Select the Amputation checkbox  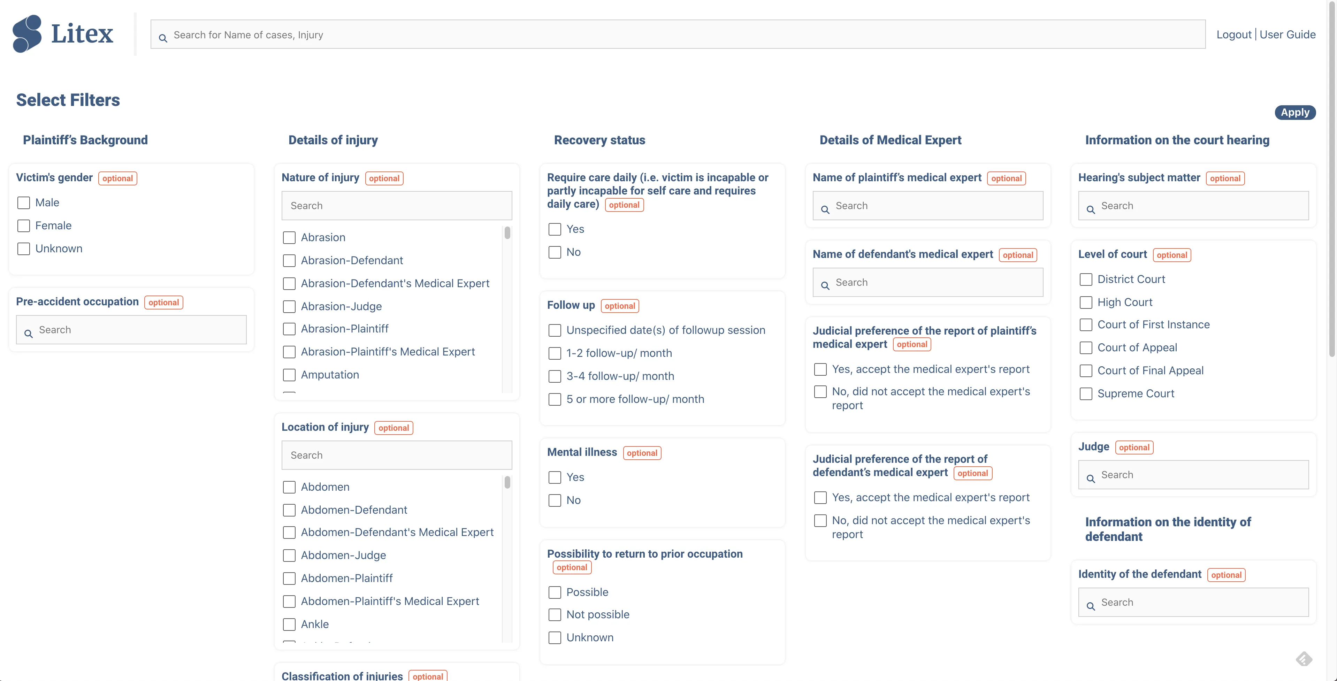(289, 375)
